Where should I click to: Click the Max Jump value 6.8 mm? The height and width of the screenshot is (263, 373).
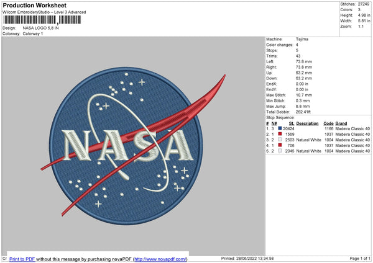[x=303, y=106]
